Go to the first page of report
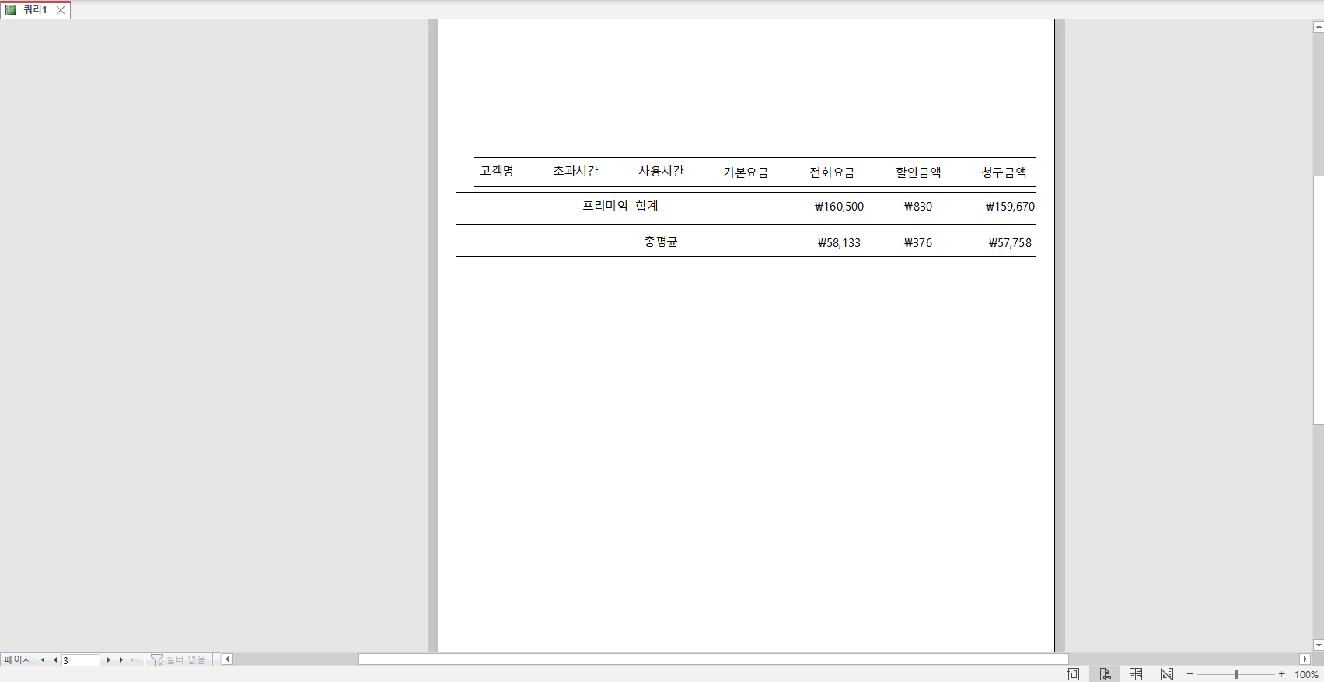This screenshot has height=682, width=1324. tap(42, 660)
